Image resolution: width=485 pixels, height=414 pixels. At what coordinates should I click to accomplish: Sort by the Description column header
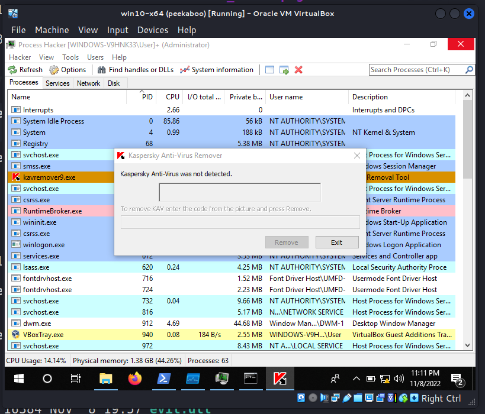pos(402,97)
